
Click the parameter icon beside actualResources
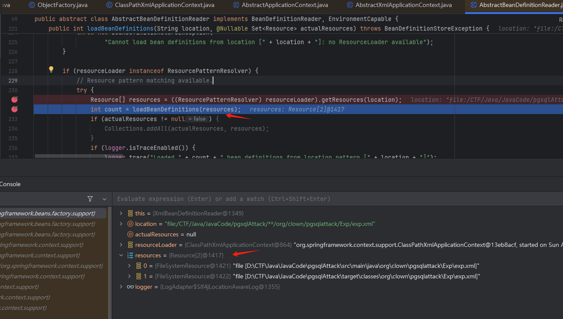(x=130, y=234)
